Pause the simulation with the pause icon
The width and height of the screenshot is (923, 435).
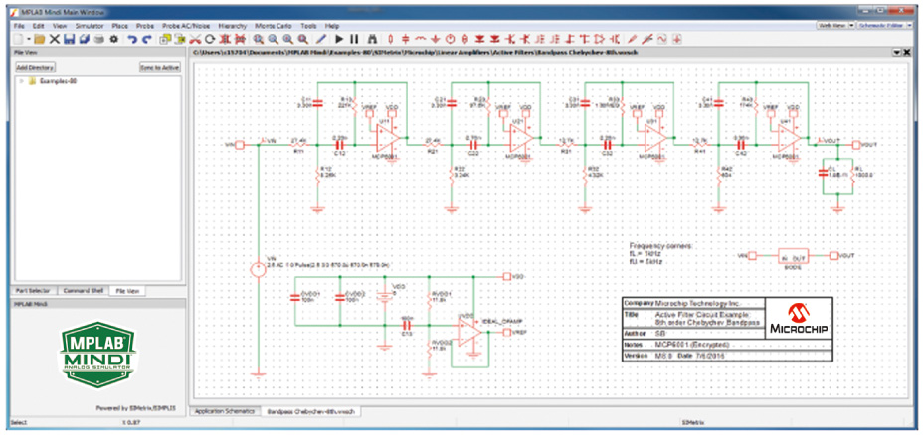(353, 39)
